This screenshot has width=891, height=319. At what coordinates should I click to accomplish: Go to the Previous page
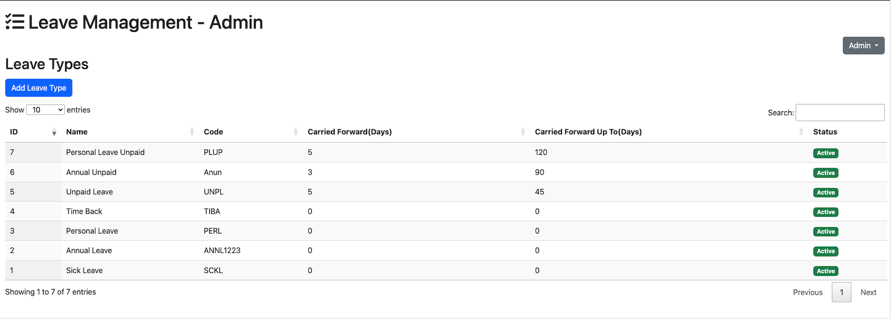point(807,293)
